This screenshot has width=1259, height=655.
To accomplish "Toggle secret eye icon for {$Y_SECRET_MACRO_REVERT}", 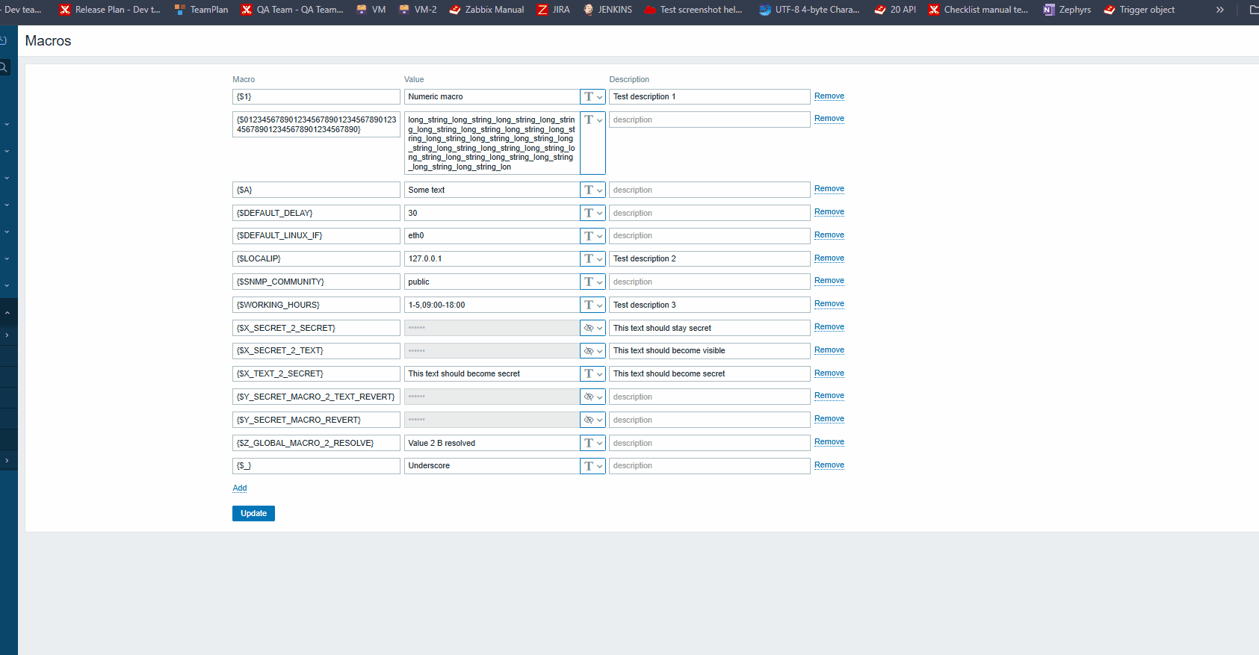I will (593, 420).
